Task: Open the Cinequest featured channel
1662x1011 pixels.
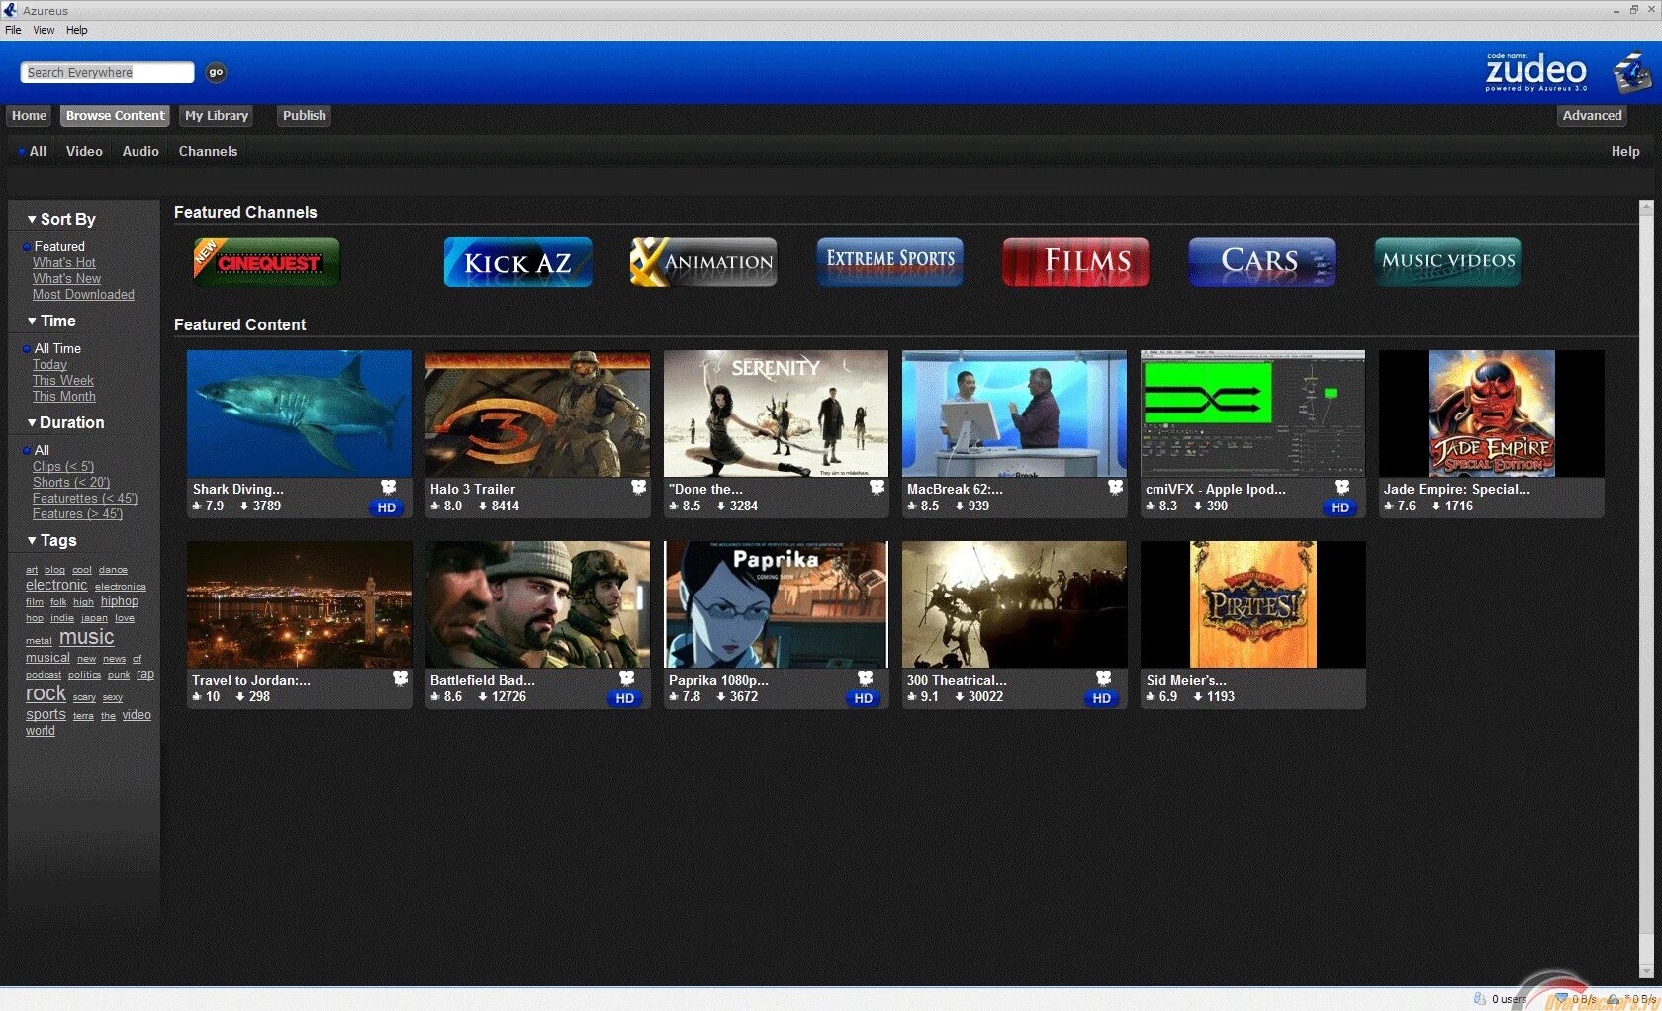Action: [x=266, y=262]
